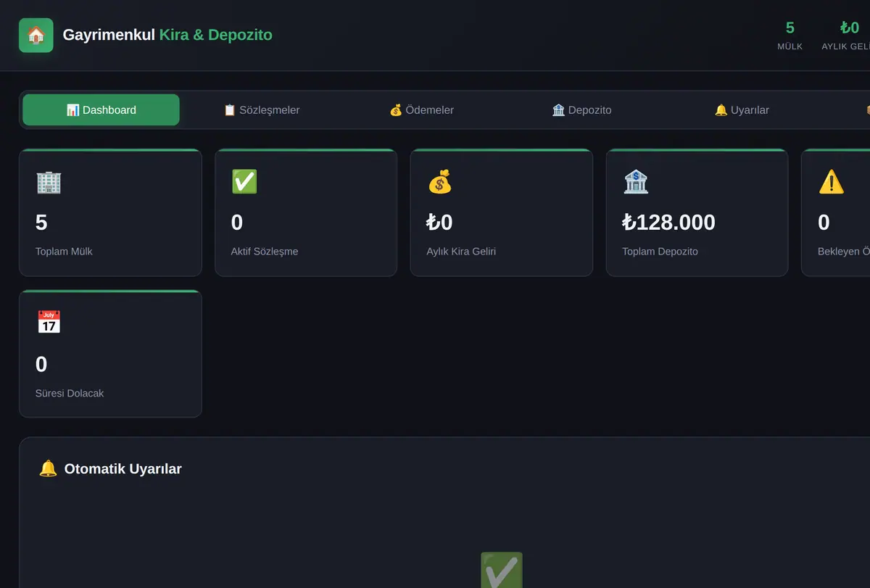Click the building icon on Toplam Mülk card
The height and width of the screenshot is (588, 870).
[49, 181]
